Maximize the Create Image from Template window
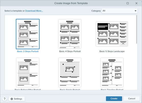This screenshot has width=142, height=103. (x=128, y=3)
